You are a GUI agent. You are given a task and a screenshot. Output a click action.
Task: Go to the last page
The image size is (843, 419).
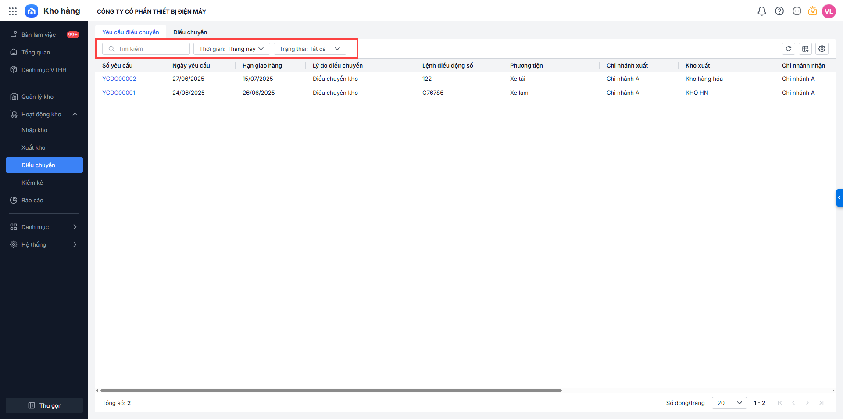[822, 403]
